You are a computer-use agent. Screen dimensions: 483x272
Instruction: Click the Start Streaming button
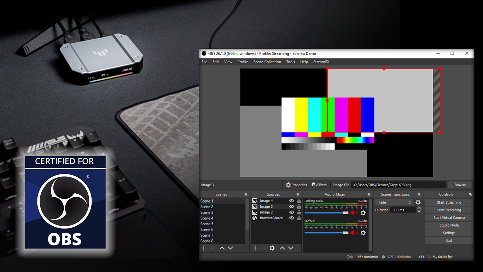pos(449,202)
